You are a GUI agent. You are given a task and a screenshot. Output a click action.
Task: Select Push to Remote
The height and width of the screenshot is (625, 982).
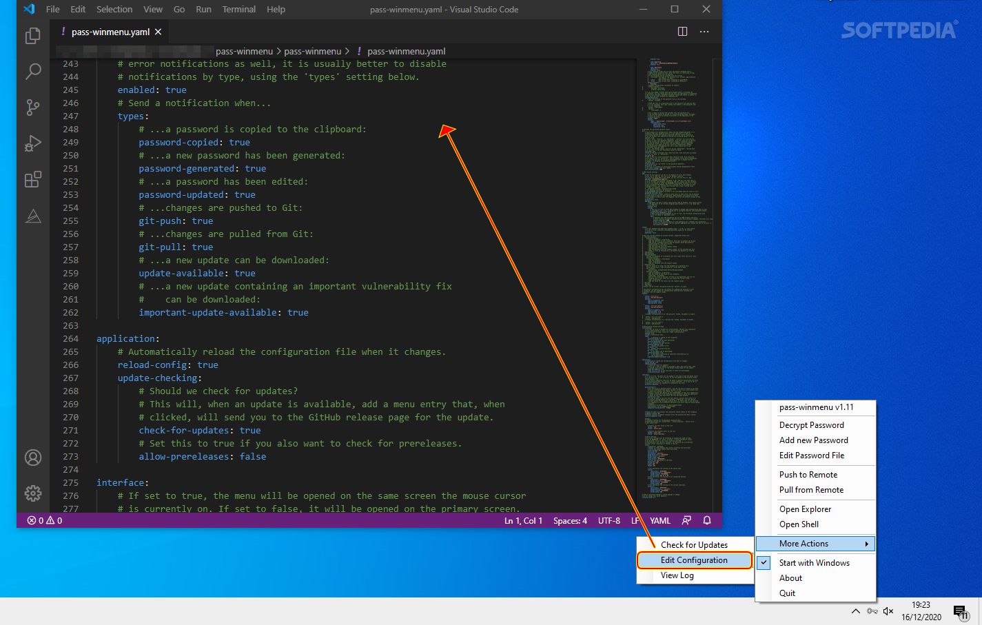(x=816, y=475)
